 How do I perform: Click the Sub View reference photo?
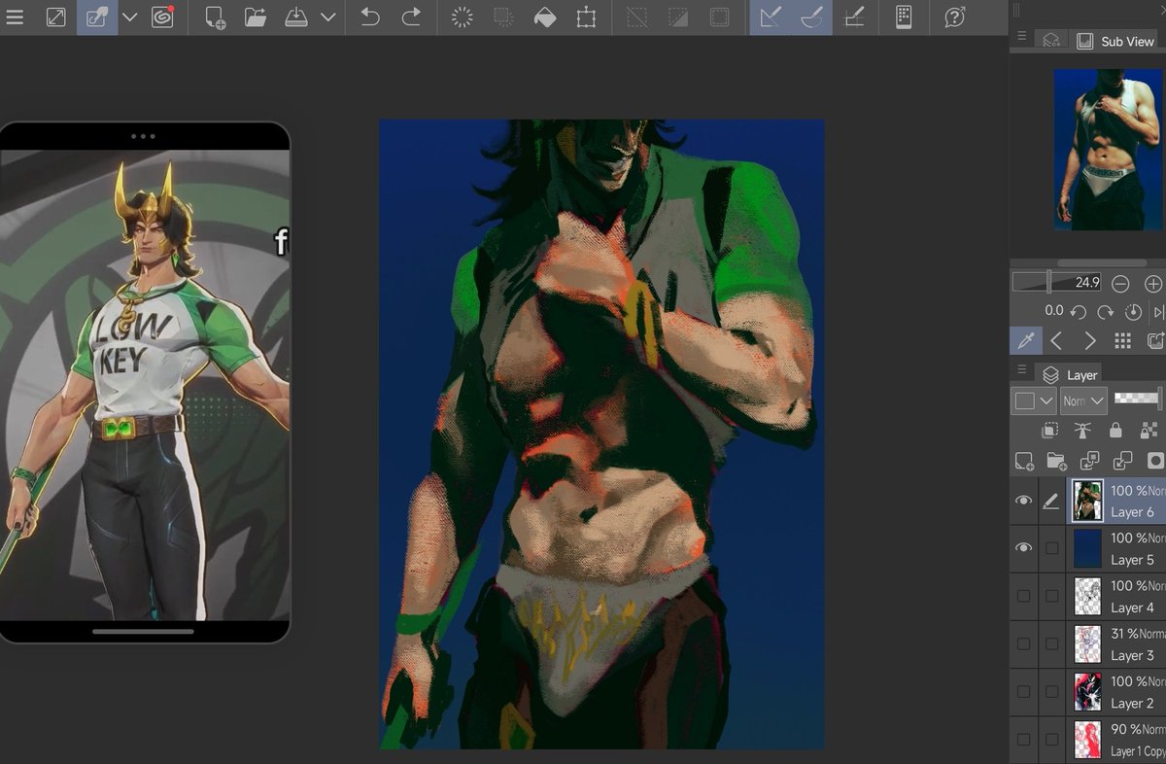tap(1109, 150)
